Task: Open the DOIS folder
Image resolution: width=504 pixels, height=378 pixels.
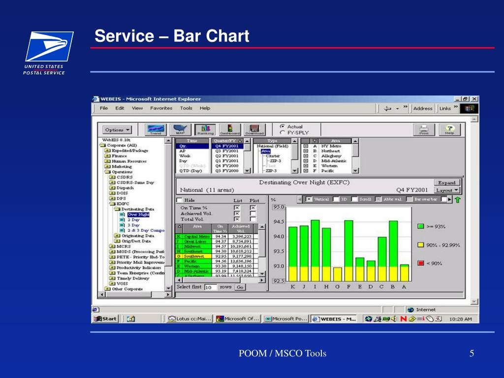Action: pos(119,193)
